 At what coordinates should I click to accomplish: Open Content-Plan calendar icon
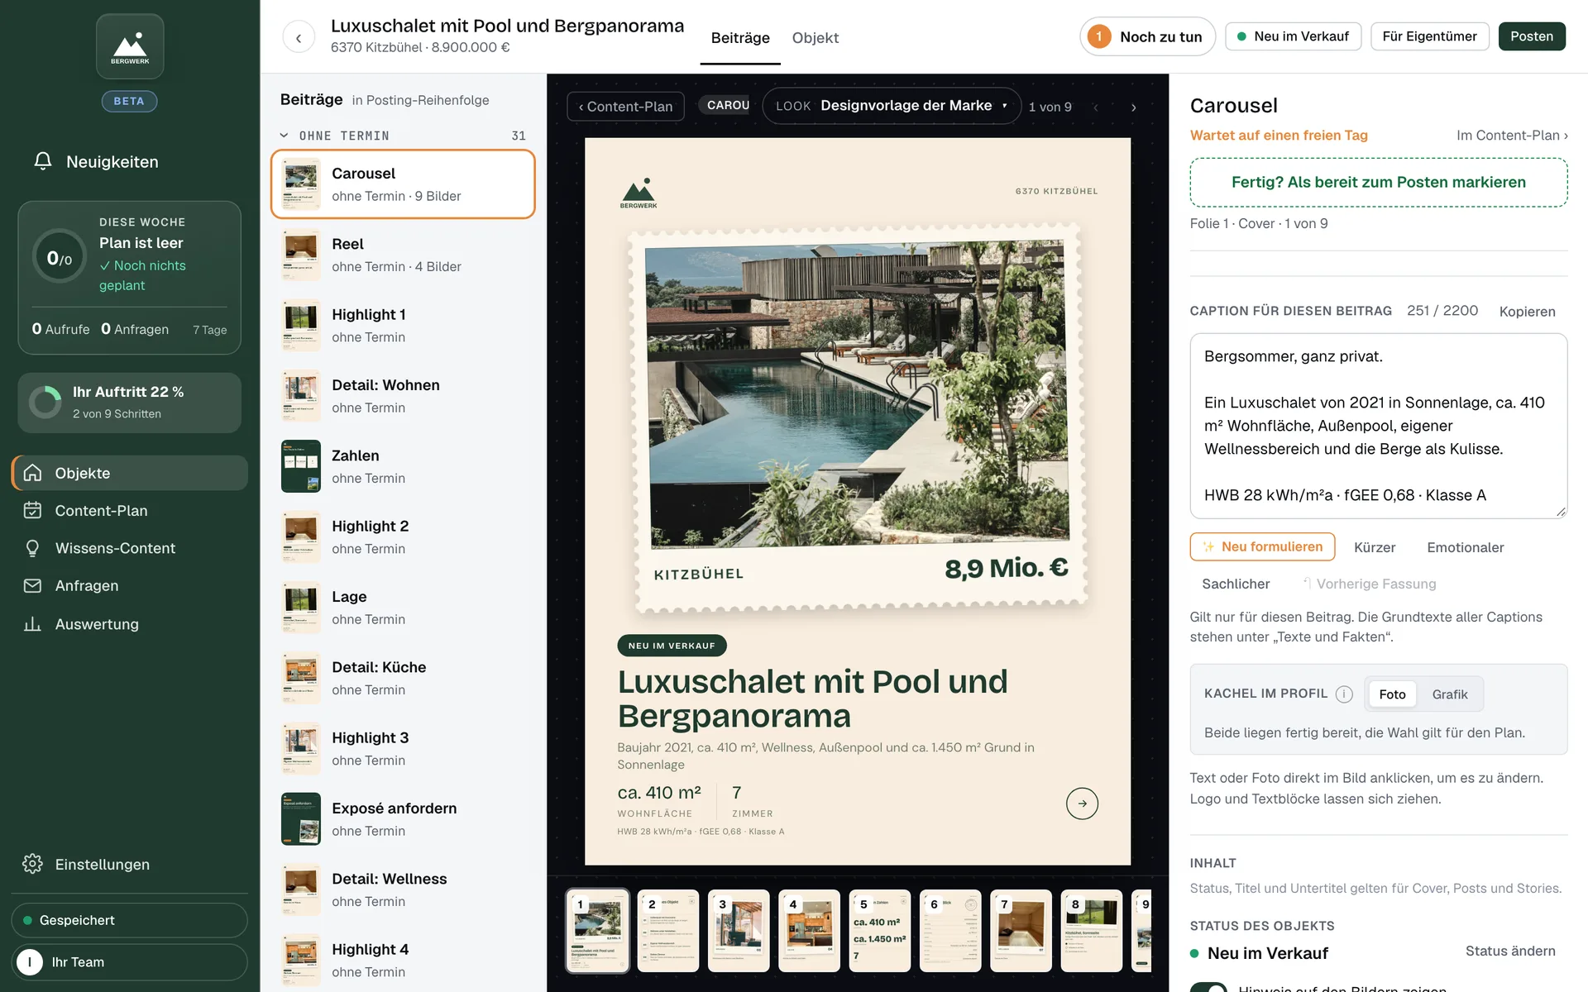click(x=32, y=510)
